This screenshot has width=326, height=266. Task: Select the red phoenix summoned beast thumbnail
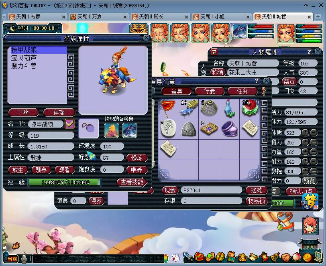tap(112, 130)
